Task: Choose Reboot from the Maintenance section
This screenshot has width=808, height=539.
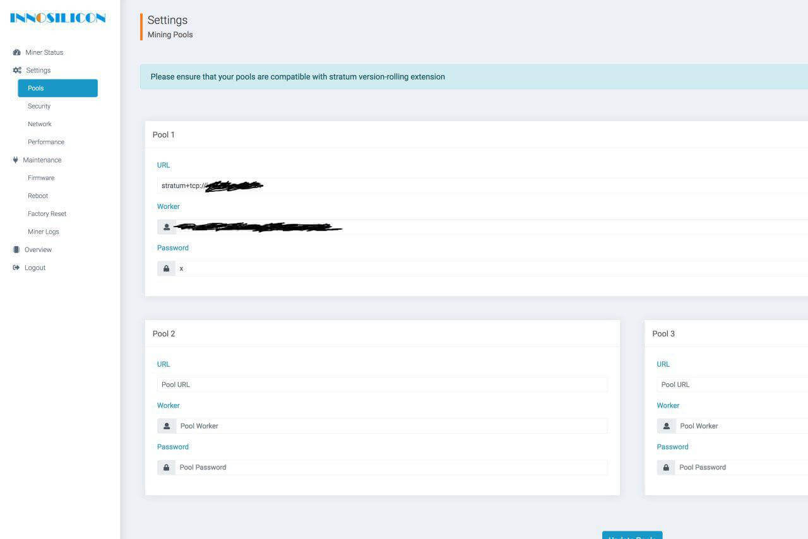Action: [38, 196]
